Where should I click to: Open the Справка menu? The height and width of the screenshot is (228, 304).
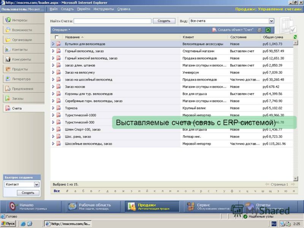pos(124,9)
